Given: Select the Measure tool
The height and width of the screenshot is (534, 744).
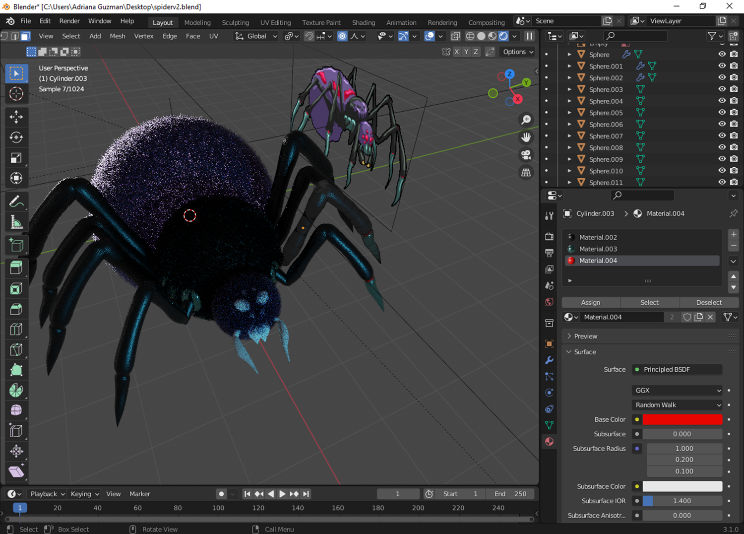Looking at the screenshot, I should coord(16,222).
